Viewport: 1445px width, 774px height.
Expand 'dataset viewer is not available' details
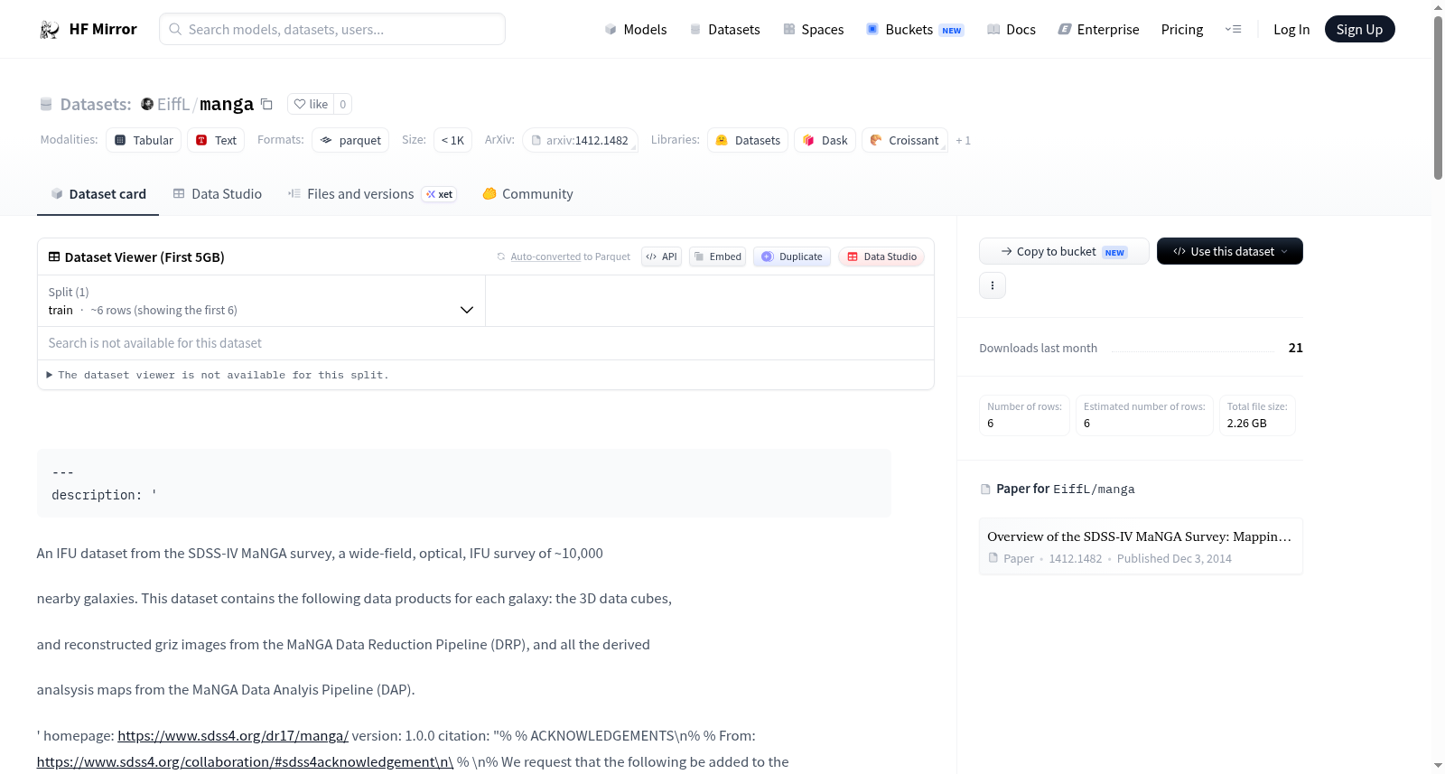219,375
